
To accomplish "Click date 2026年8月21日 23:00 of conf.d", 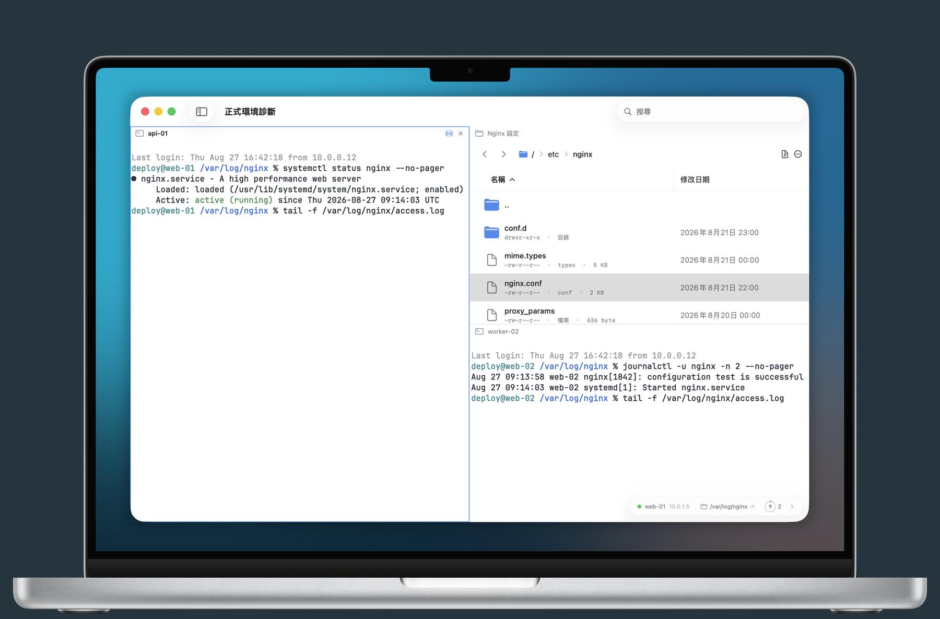I will coord(719,232).
